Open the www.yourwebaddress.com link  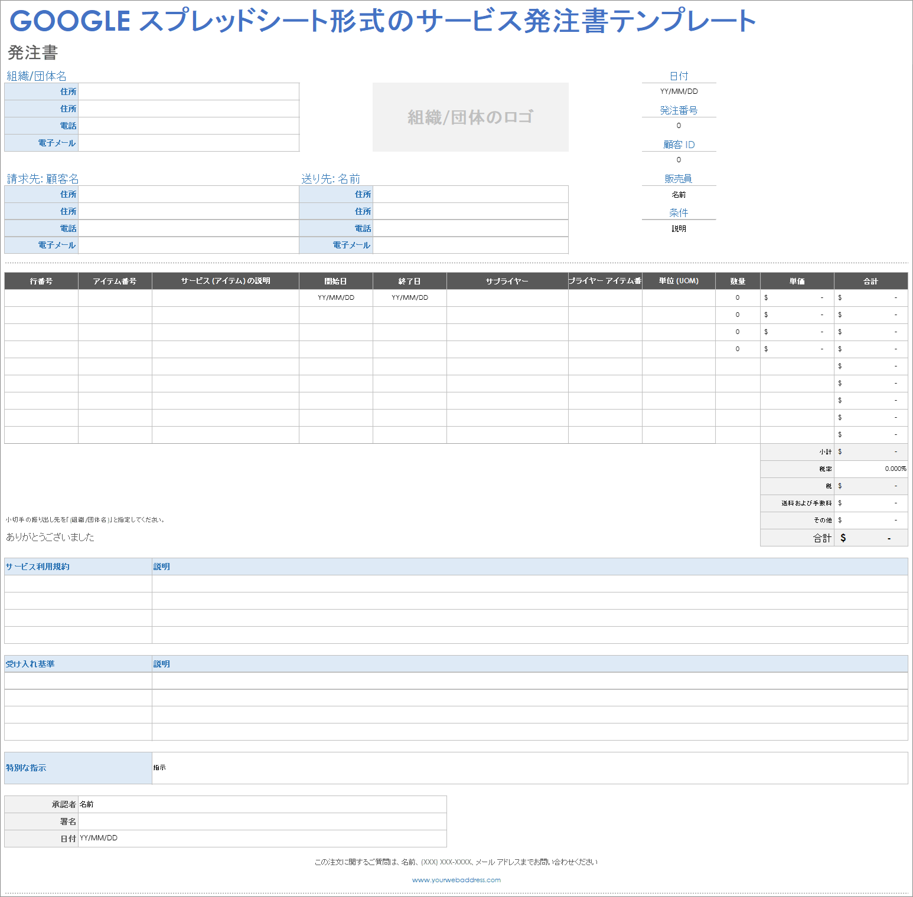coord(456,879)
